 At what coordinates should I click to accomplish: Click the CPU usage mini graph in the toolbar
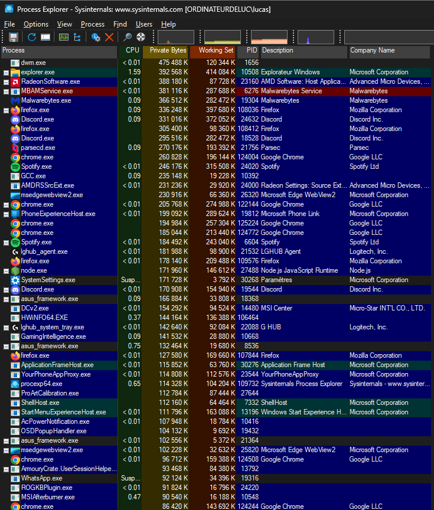click(176, 37)
